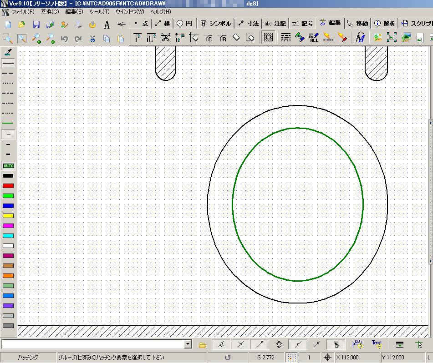Click the text style AA edit icon
Image resolution: width=433 pixels, height=363 pixels.
point(360,37)
